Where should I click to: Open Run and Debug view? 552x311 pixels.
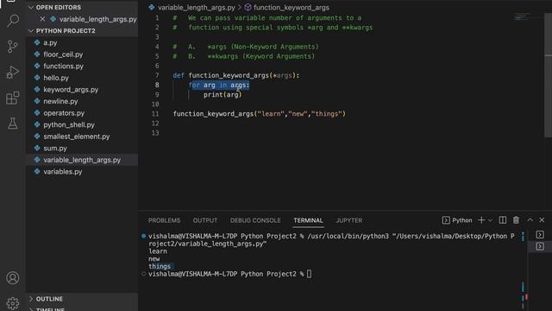(x=13, y=72)
